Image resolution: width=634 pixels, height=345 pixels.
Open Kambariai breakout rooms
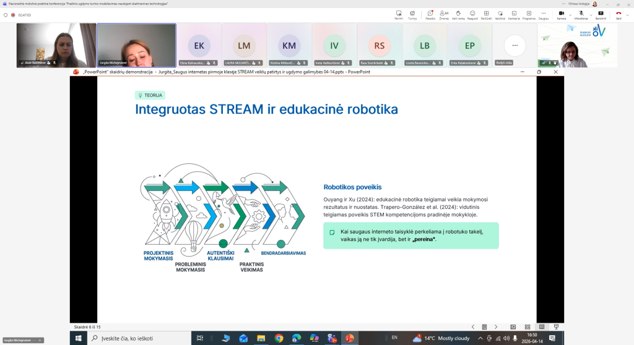[514, 14]
